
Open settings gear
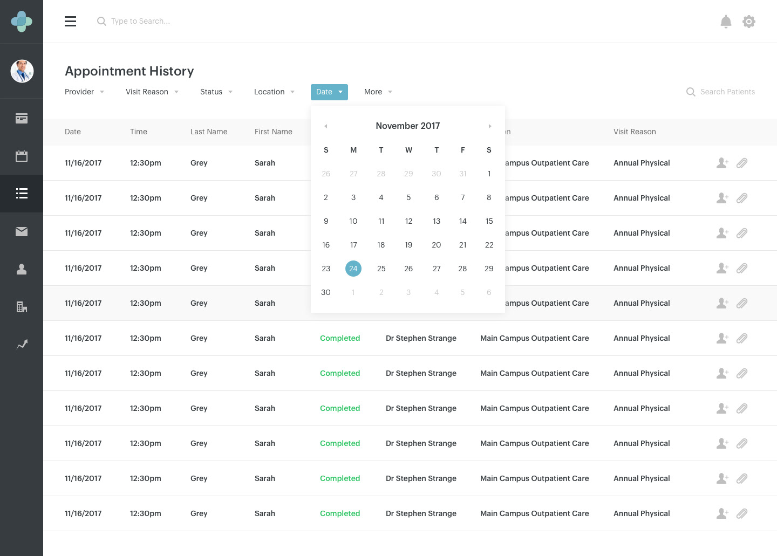pyautogui.click(x=749, y=22)
